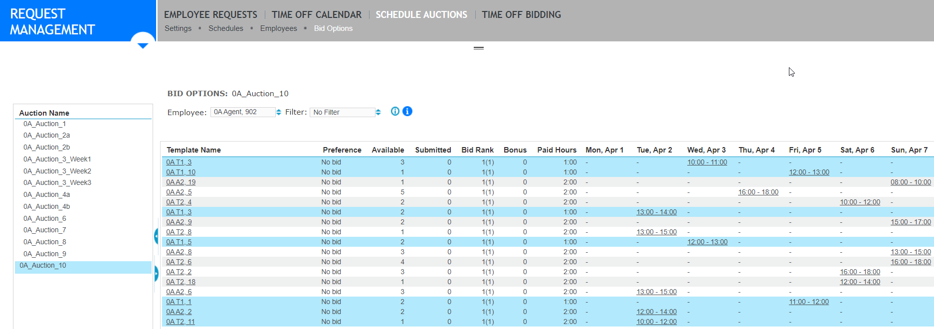The width and height of the screenshot is (934, 329).
Task: Click the outlined info icon beside Filter
Action: (395, 111)
